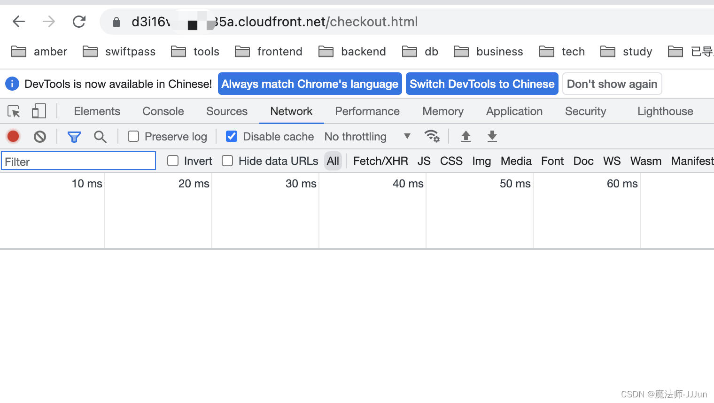Click Don't show again
This screenshot has height=403, width=714.
612,84
